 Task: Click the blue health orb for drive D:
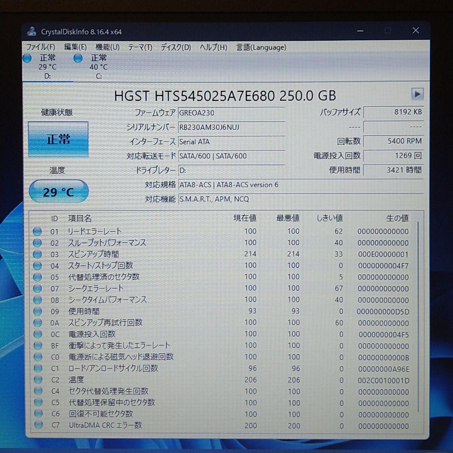pos(27,58)
